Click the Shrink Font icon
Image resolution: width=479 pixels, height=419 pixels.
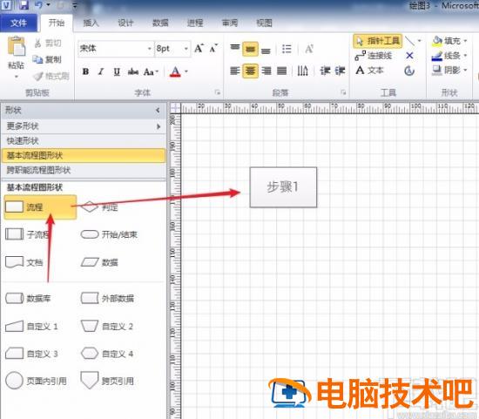[213, 48]
